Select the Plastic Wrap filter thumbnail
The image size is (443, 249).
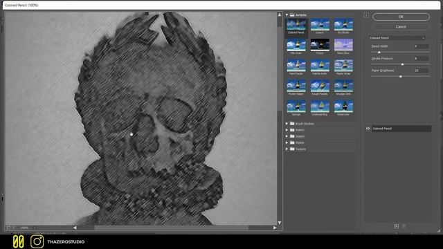(343, 66)
